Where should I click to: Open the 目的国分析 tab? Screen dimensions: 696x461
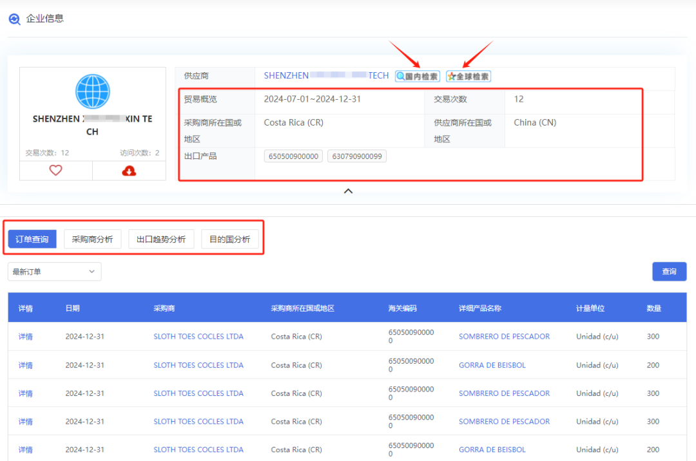pyautogui.click(x=230, y=239)
